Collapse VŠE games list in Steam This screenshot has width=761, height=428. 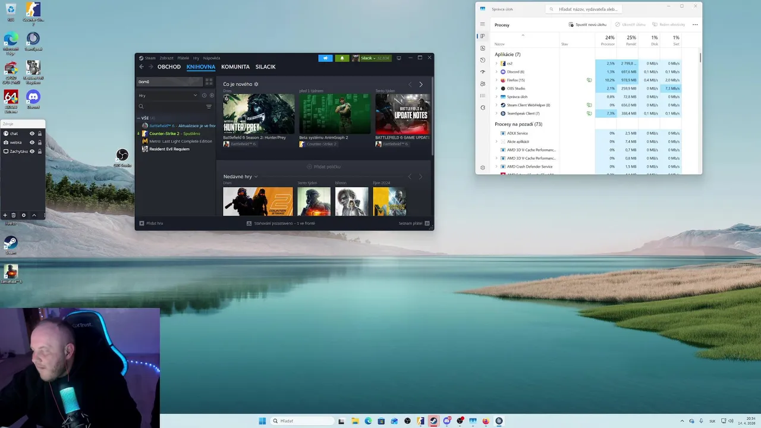click(139, 118)
